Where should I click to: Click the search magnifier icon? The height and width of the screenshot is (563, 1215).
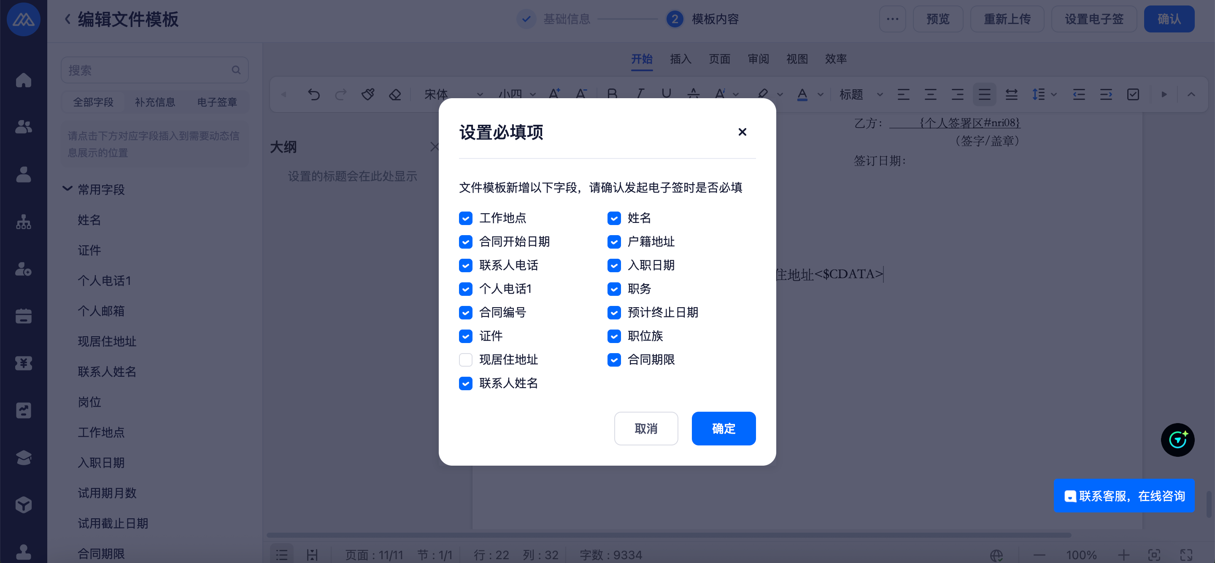(x=236, y=70)
